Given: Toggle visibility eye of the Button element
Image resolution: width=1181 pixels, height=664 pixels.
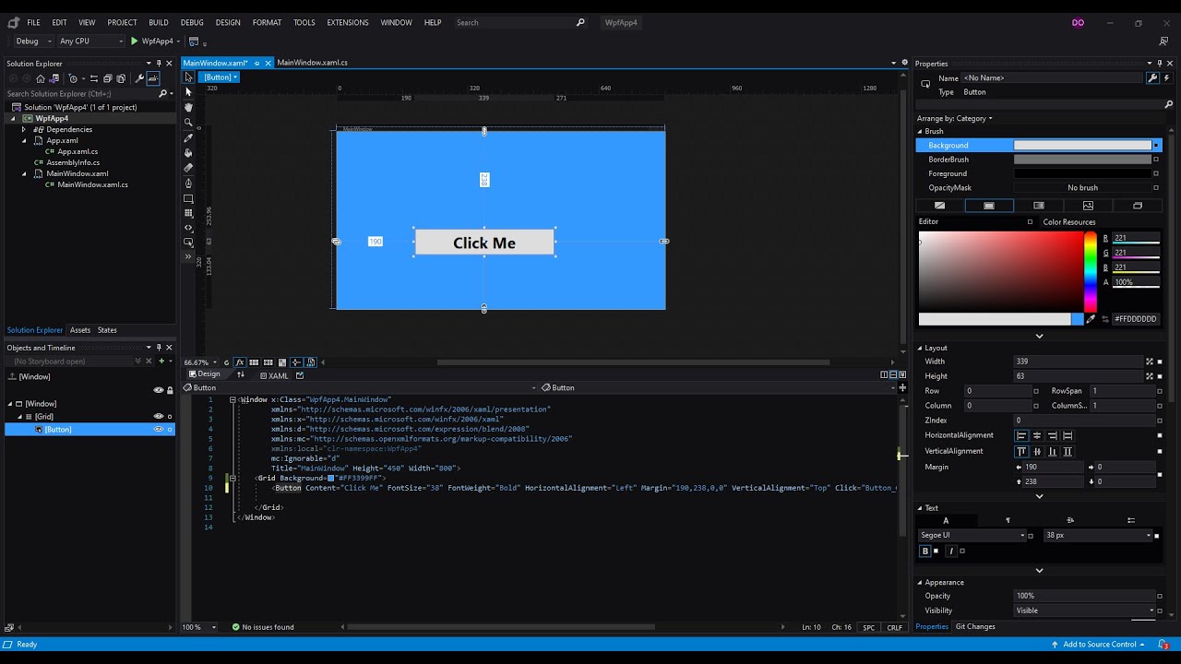Looking at the screenshot, I should click(159, 429).
